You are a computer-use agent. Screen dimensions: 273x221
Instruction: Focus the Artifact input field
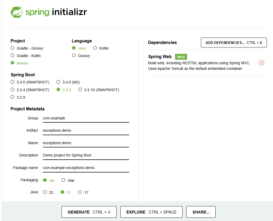point(86,131)
